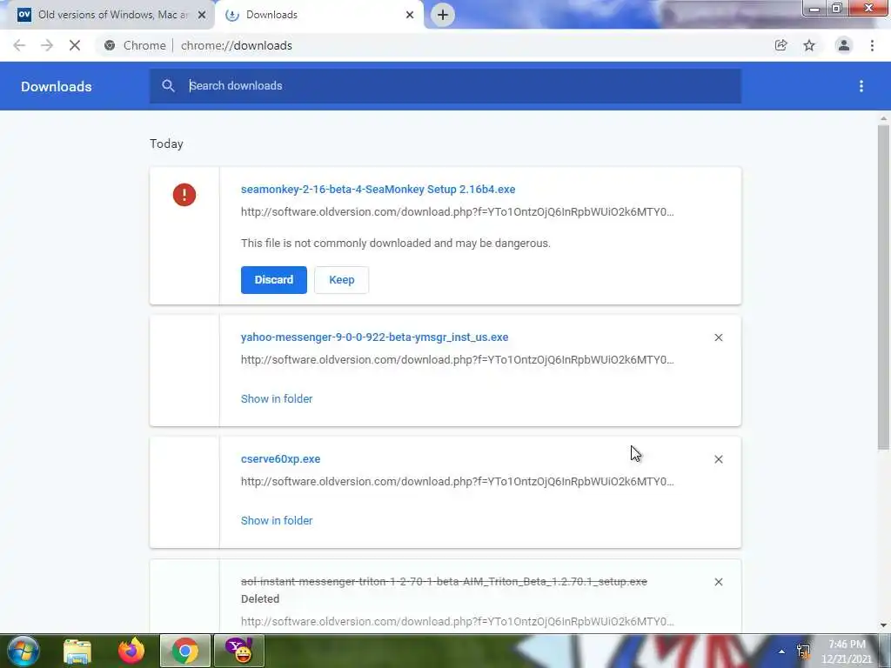The width and height of the screenshot is (891, 668).
Task: Bookmark this page with the star icon
Action: point(809,45)
